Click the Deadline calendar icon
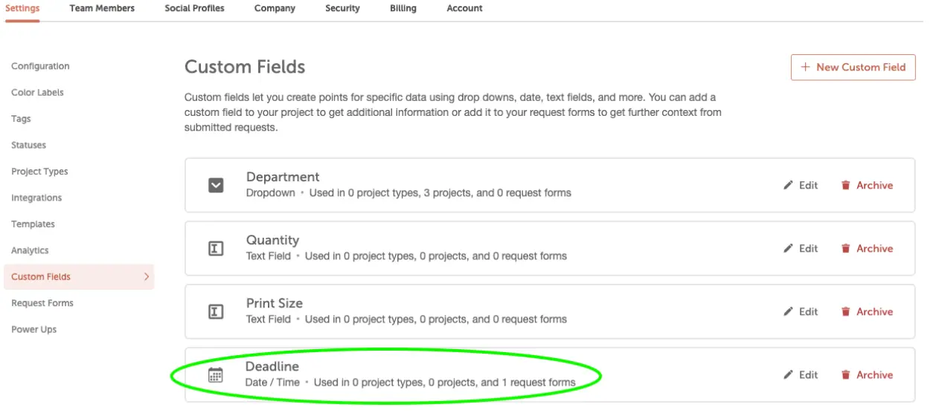 [x=215, y=375]
